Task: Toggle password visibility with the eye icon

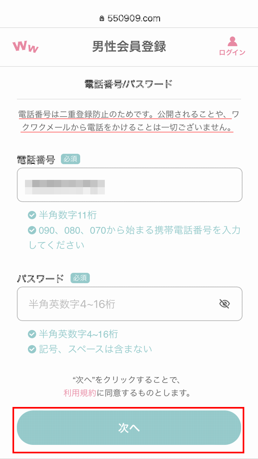Action: pyautogui.click(x=225, y=304)
